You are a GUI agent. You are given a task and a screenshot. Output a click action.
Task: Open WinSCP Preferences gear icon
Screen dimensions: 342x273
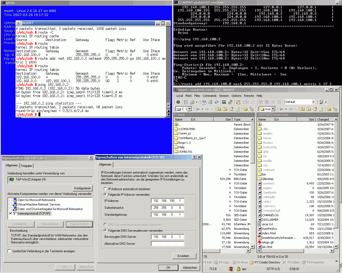178,102
